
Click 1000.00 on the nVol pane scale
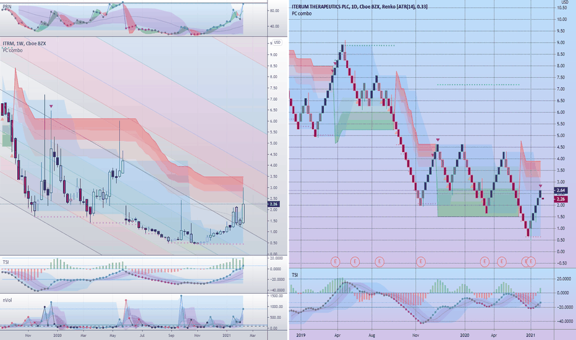(x=276, y=307)
